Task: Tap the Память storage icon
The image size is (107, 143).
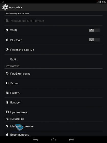Action: pyautogui.click(x=7, y=93)
